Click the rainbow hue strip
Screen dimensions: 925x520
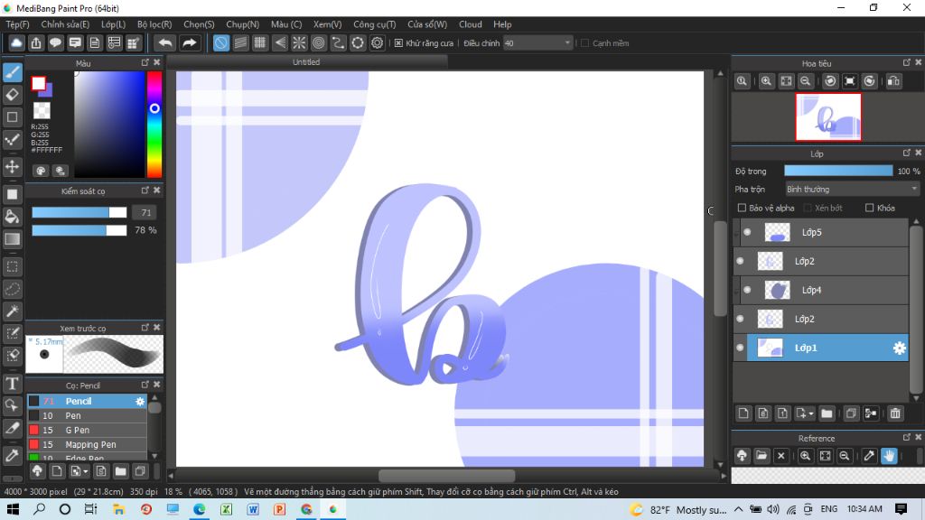(154, 125)
